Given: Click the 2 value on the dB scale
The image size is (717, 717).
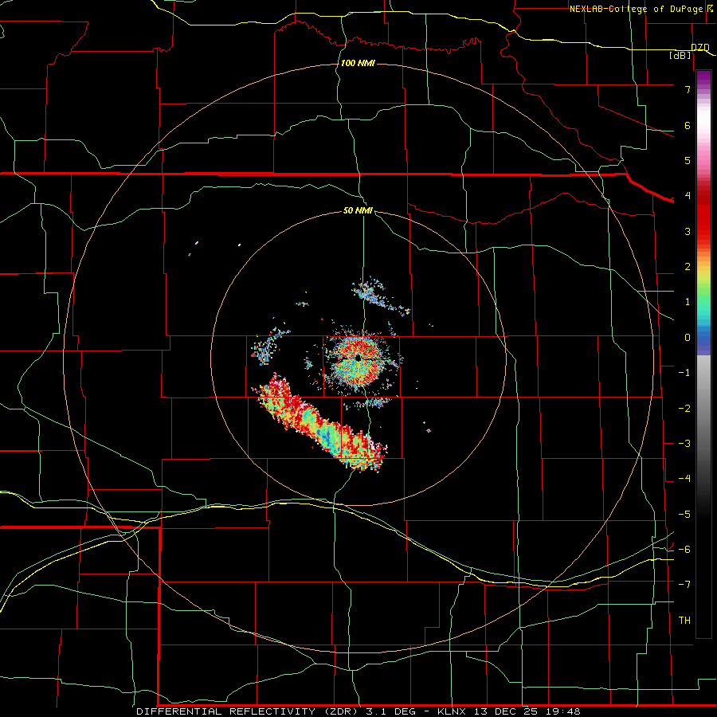Looking at the screenshot, I should point(688,267).
